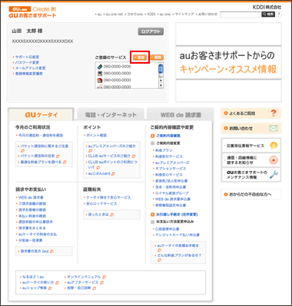Image resolution: width=292 pixels, height=306 pixels.
Task: Click the orange +追加 button
Action: pos(140,58)
